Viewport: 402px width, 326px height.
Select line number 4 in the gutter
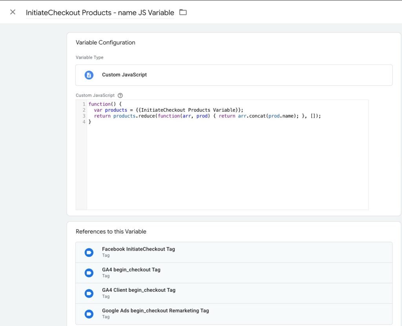(x=84, y=122)
